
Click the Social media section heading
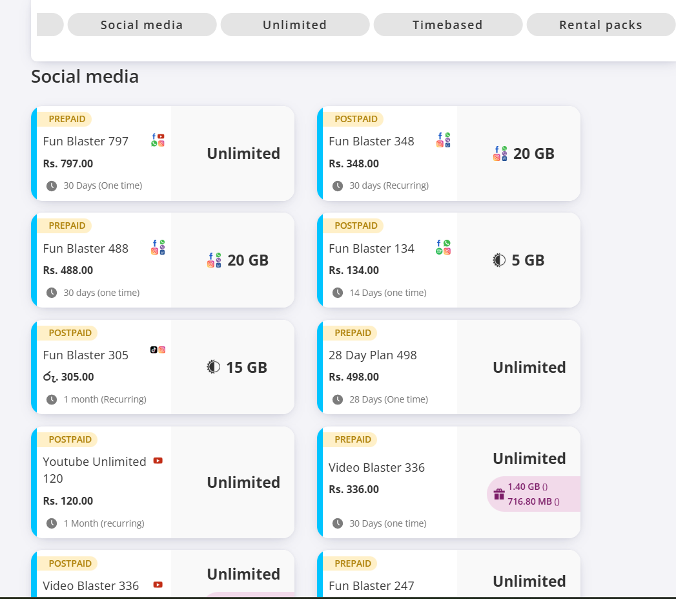click(85, 76)
